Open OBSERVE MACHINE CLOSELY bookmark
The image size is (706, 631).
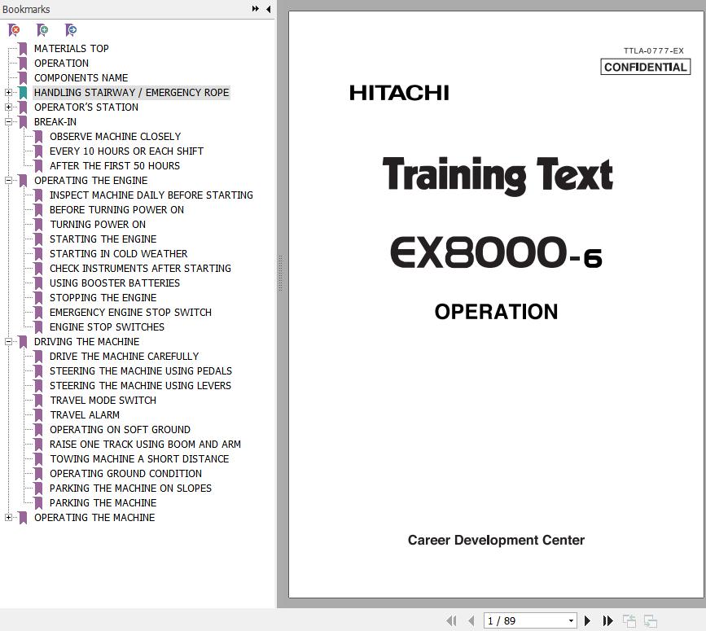(x=116, y=136)
